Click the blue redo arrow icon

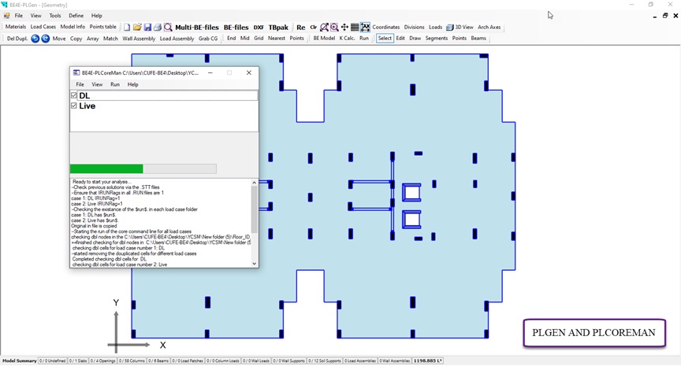click(46, 39)
